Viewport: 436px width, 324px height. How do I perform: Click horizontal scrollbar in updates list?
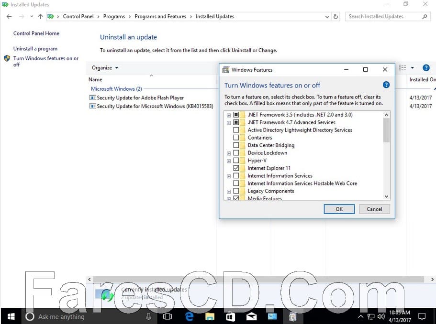[x=258, y=279]
